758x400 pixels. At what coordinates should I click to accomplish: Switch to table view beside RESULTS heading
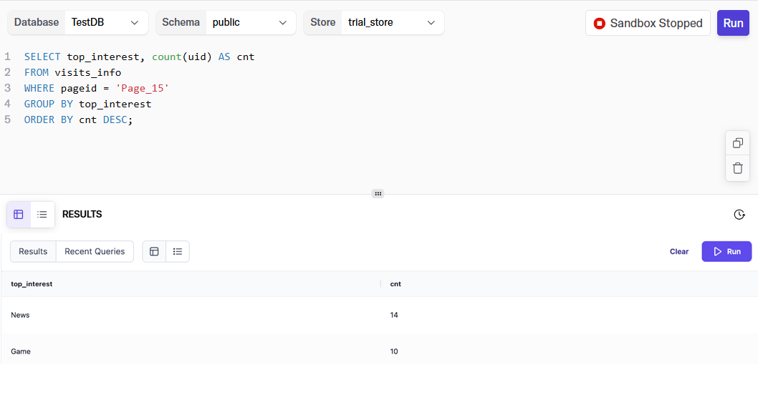19,215
